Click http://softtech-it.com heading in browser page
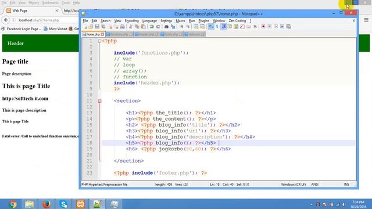The height and width of the screenshot is (209, 372). (25, 99)
